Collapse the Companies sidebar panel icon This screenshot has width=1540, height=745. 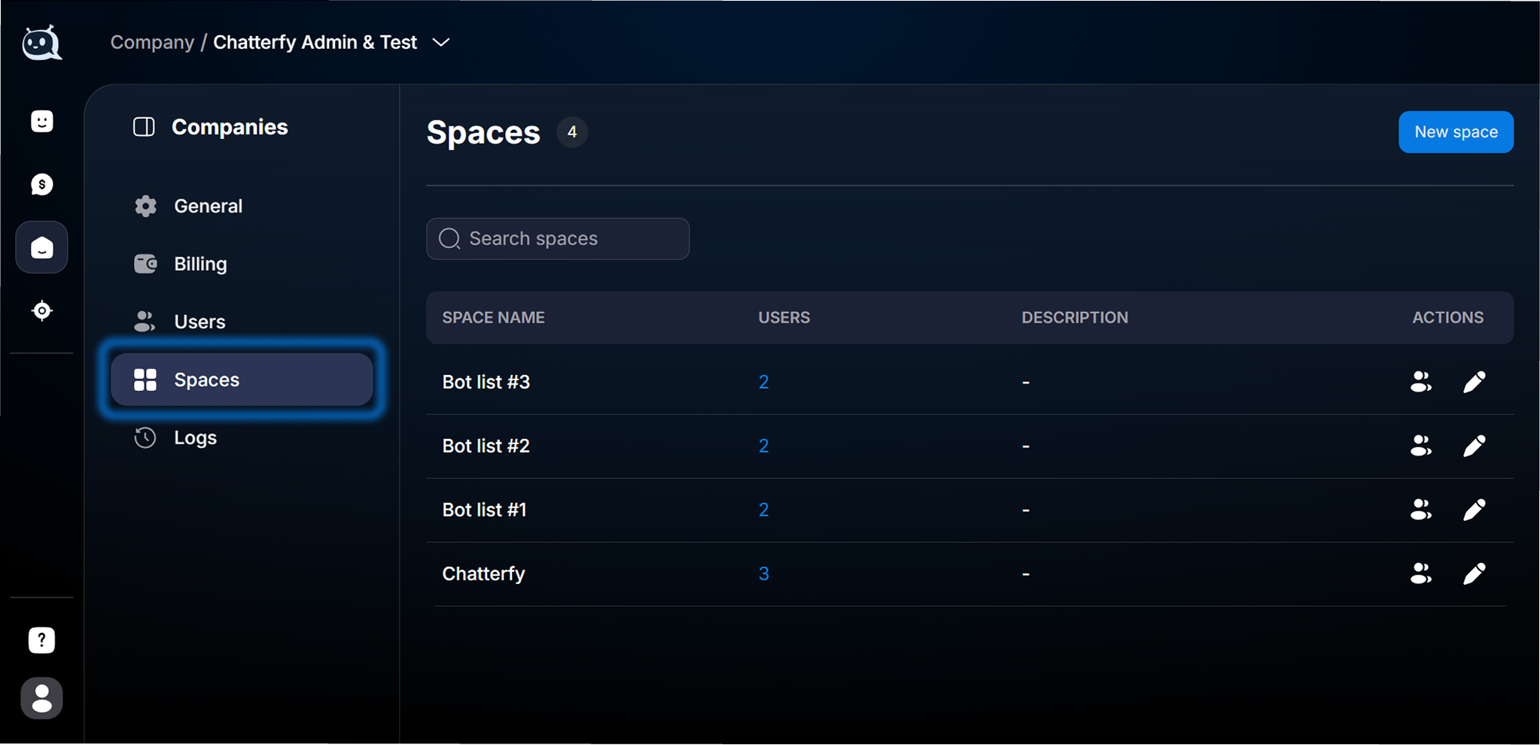coord(144,127)
